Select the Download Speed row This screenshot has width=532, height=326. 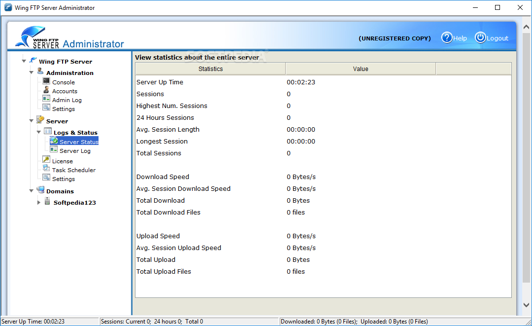point(323,177)
